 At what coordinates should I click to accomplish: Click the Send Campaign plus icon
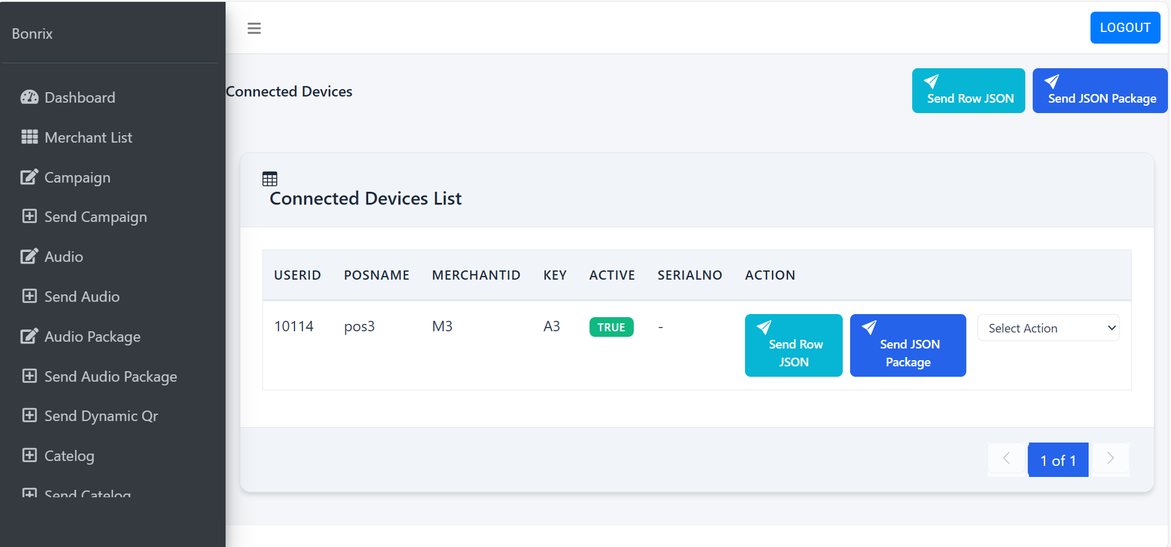pyautogui.click(x=29, y=216)
